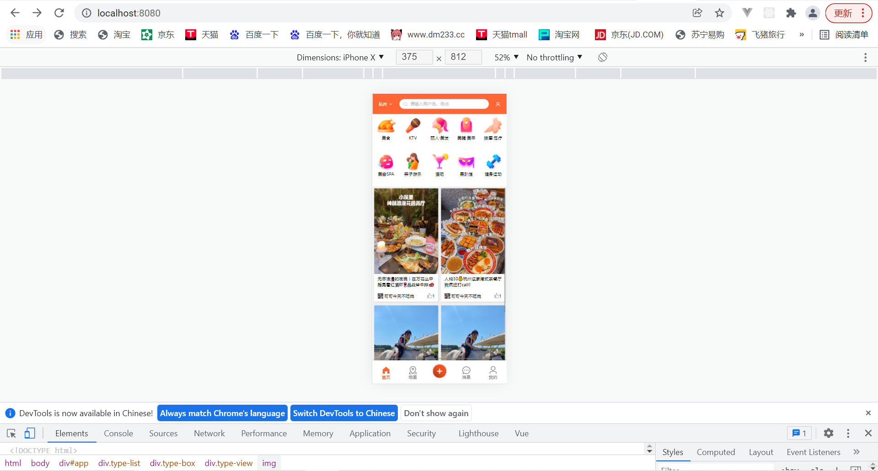Viewport: 878px width, 471px height.
Task: Open the 我的 profile tab in bottom bar
Action: pos(493,373)
